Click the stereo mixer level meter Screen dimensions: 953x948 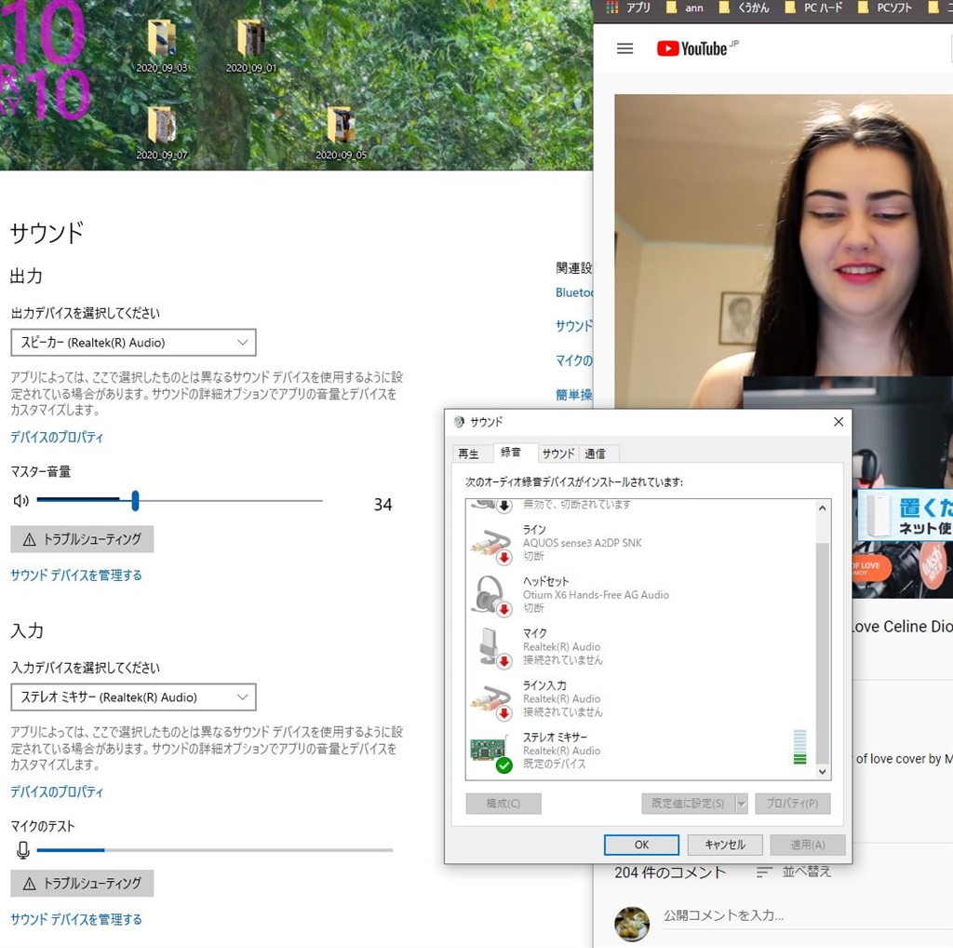pos(799,747)
